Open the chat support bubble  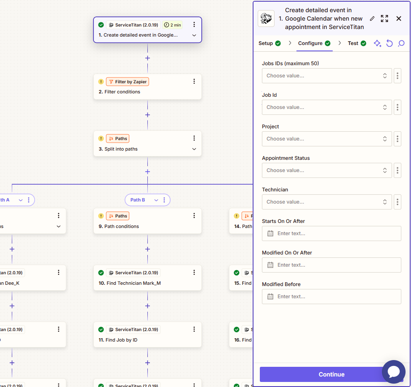coord(393,371)
